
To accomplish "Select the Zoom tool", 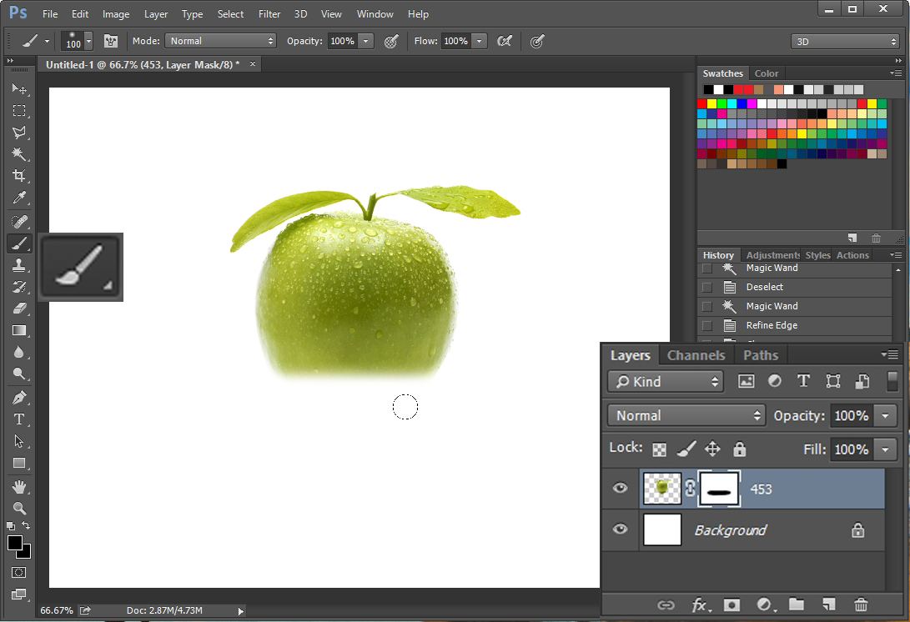I will [19, 509].
